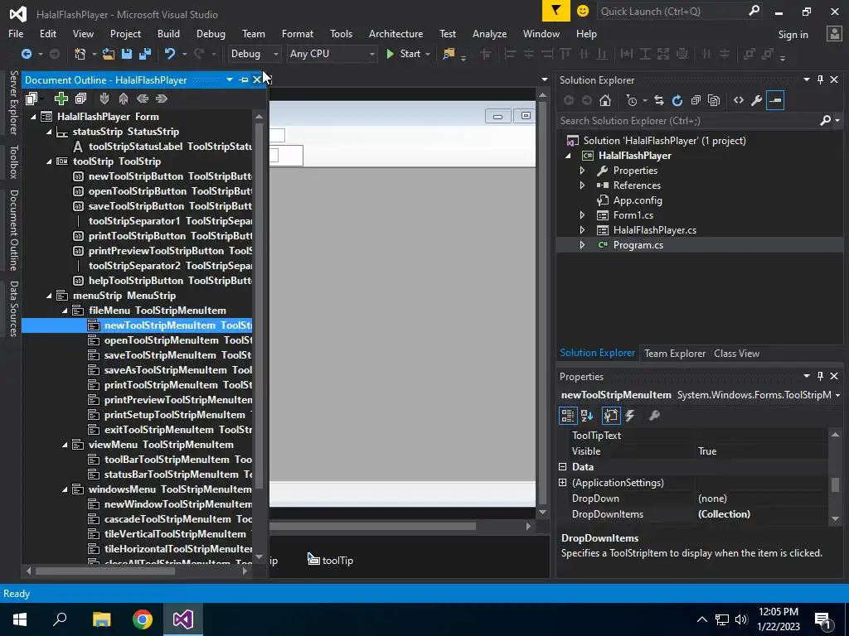Toggle Alphabetical sort in Properties panel
Screen dimensions: 849x636
point(587,416)
